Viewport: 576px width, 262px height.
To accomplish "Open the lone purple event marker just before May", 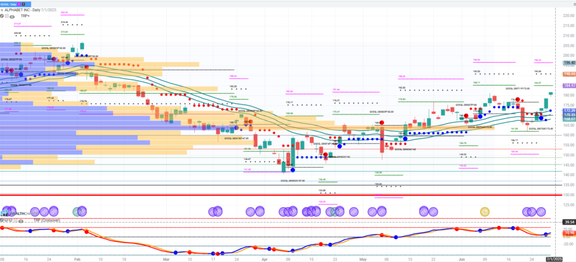I will [x=354, y=212].
